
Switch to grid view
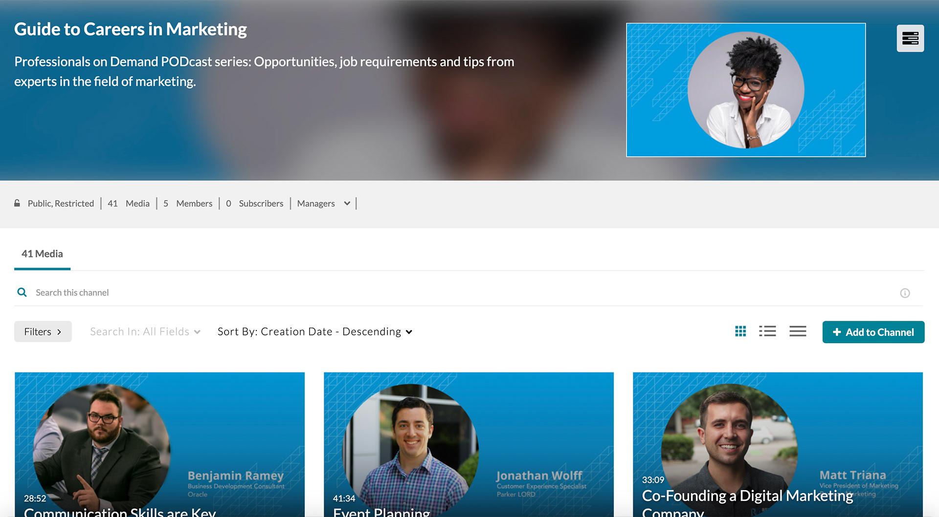coord(740,331)
